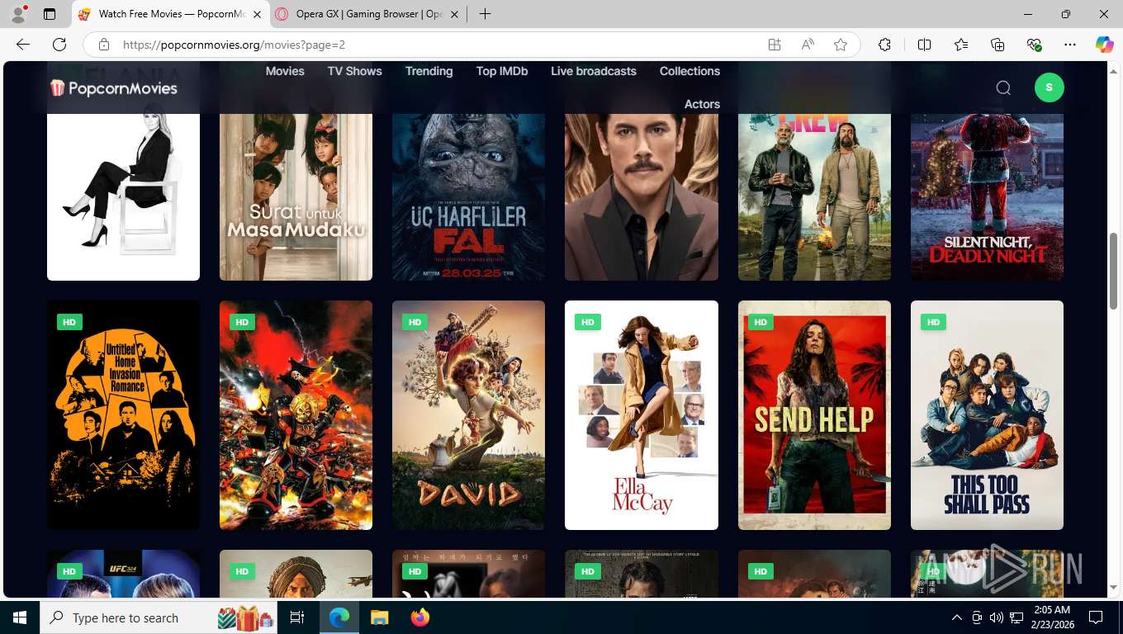Open the Trending menu item
The image size is (1123, 634).
pos(429,71)
